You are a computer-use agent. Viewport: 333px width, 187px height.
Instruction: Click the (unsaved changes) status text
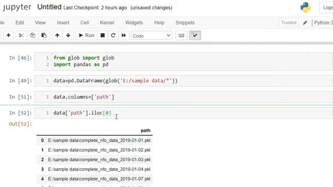151,8
